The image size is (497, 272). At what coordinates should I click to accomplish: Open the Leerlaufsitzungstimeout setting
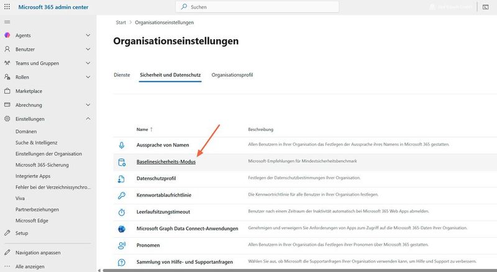[163, 212]
